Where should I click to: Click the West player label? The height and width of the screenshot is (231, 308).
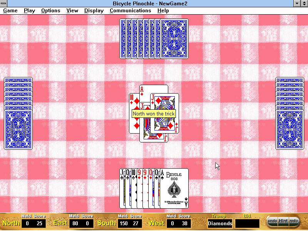pyautogui.click(x=157, y=223)
